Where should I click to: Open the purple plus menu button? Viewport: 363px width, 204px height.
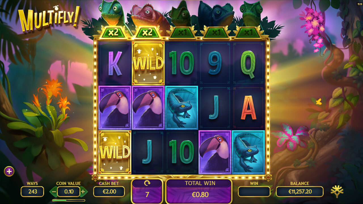pos(9,171)
